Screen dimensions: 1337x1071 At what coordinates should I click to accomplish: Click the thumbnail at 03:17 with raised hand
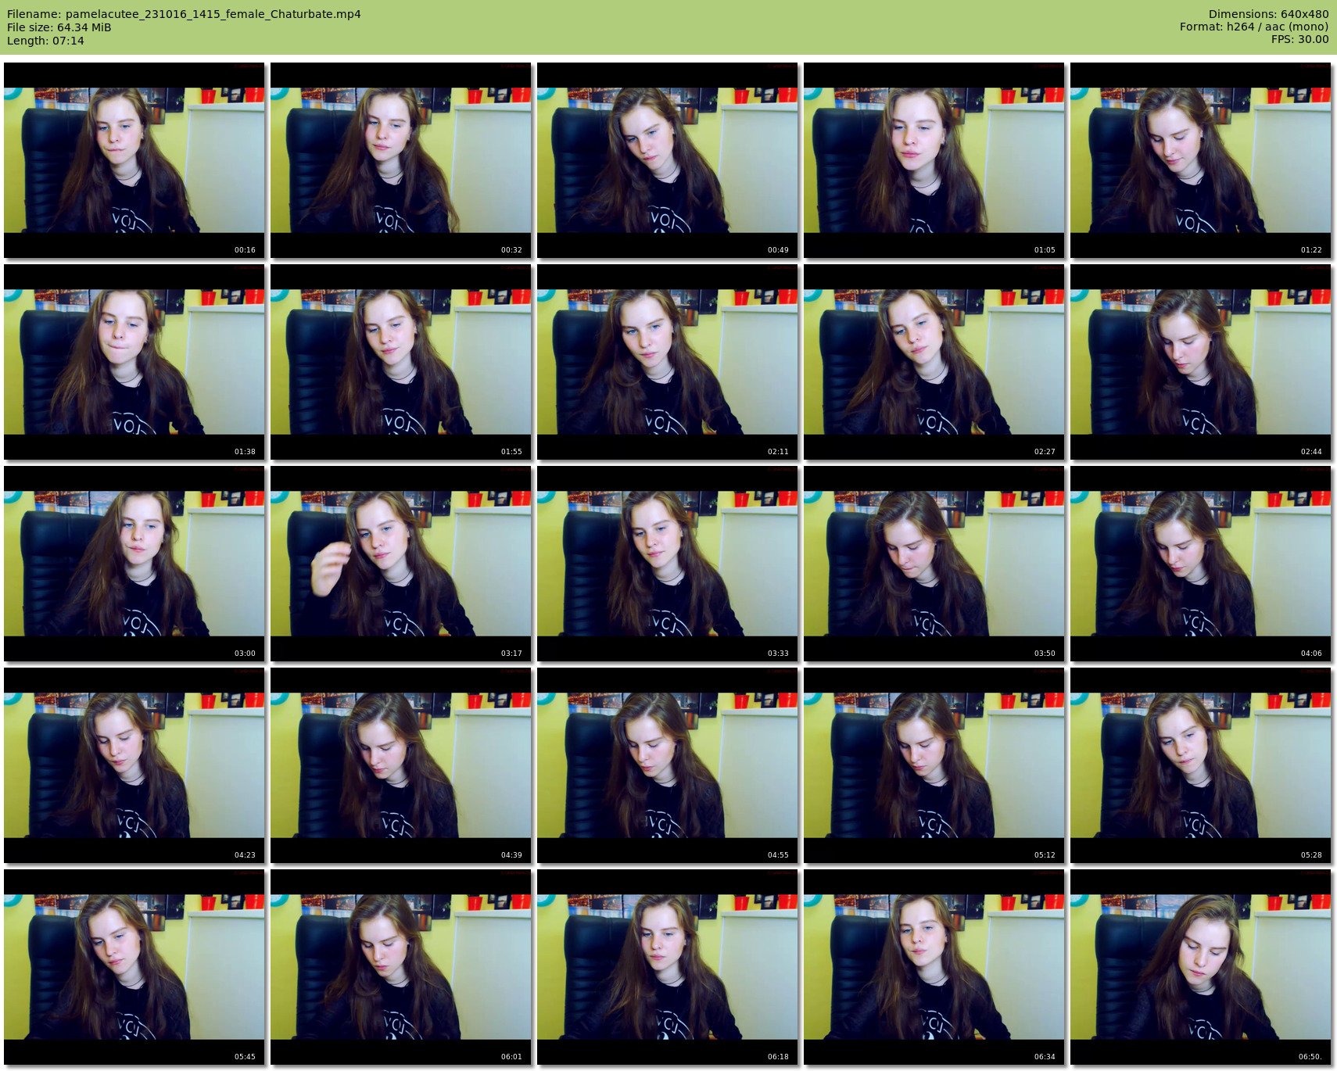click(401, 564)
